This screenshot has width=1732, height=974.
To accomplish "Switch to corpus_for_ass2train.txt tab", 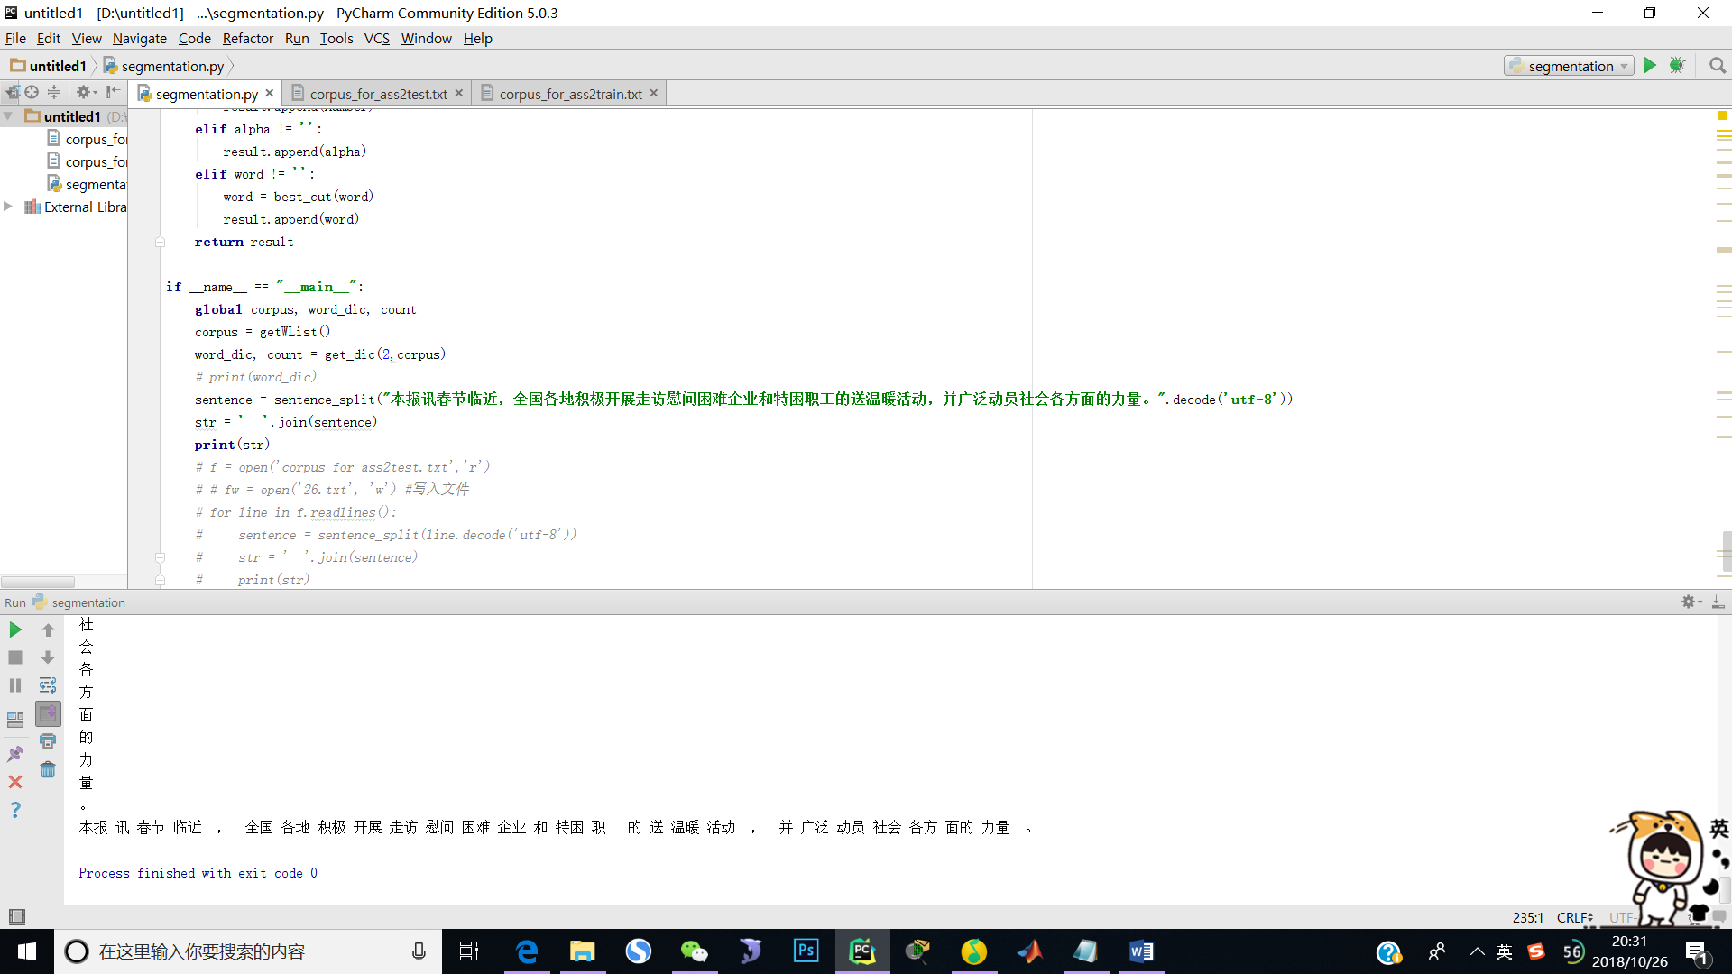I will pos(570,94).
